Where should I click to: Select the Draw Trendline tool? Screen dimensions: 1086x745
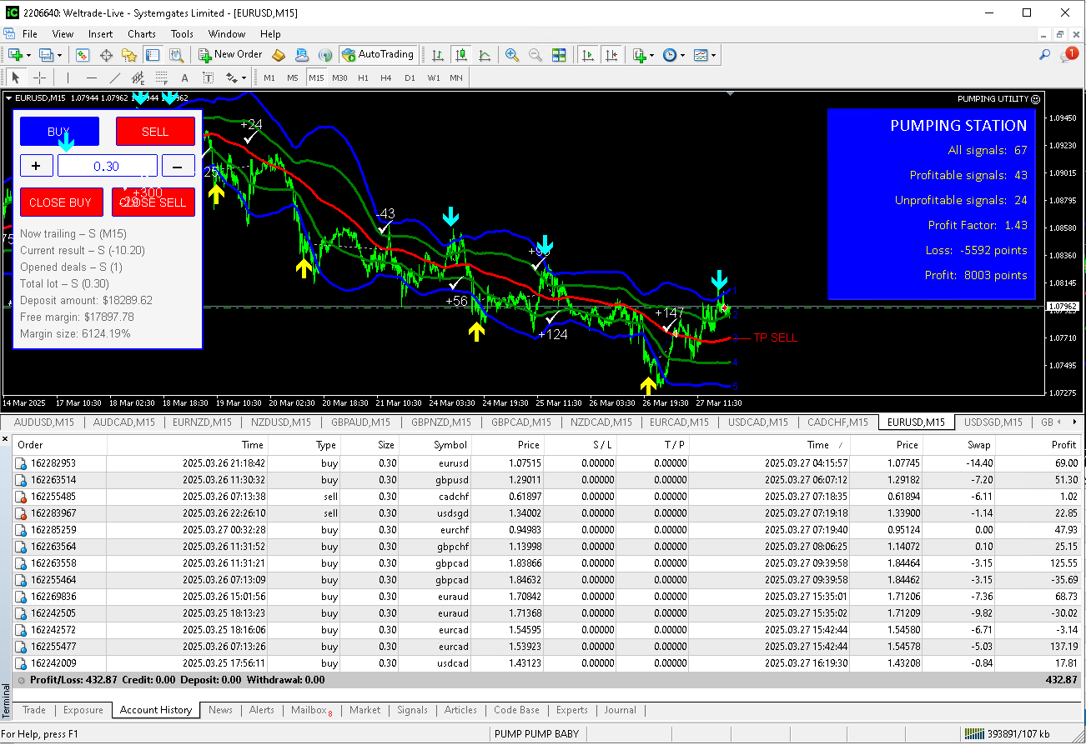115,78
